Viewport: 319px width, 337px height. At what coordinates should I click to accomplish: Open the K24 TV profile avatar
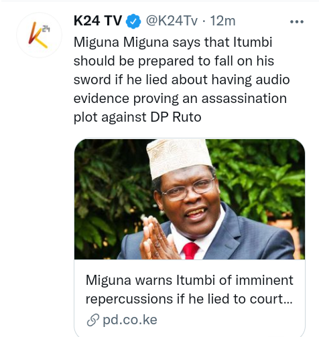(39, 35)
